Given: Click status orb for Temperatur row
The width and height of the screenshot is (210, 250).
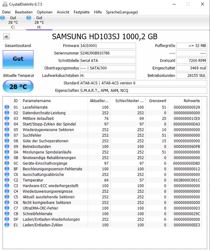Looking at the screenshot, I should 7,180.
